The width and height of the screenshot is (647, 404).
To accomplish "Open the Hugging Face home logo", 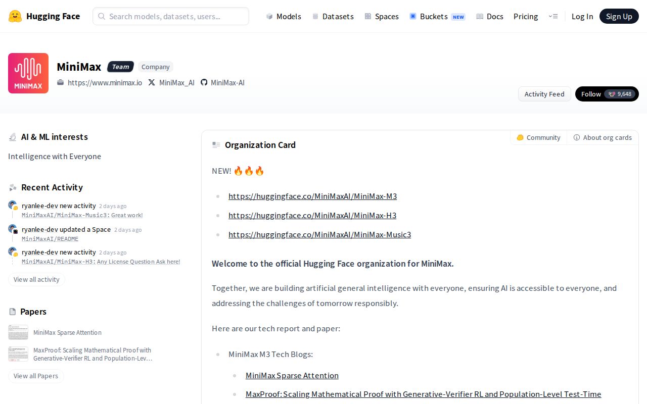I will (x=44, y=16).
